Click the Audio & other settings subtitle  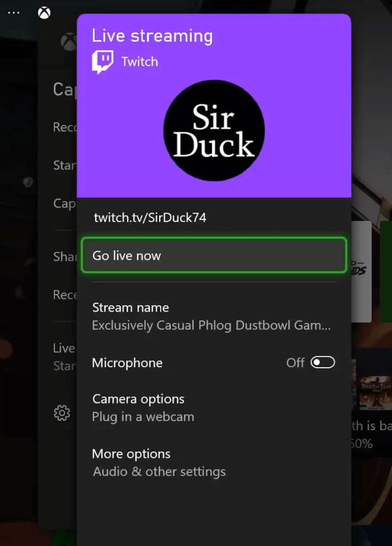point(159,472)
